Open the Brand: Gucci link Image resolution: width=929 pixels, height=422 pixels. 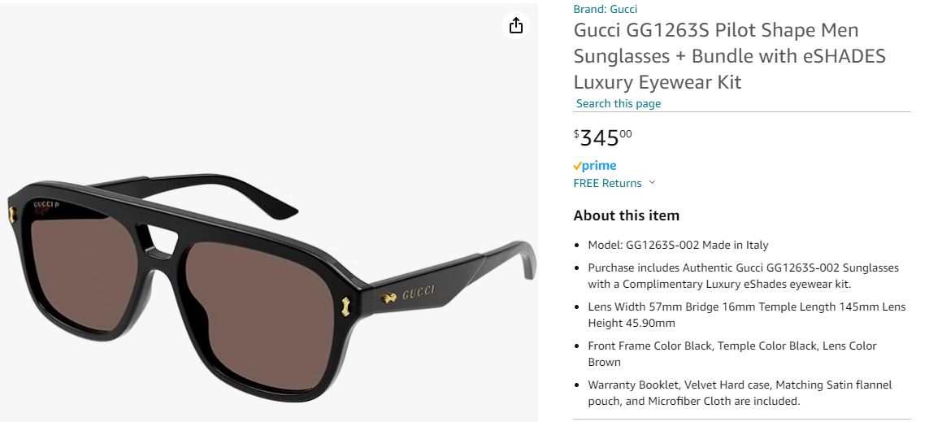(605, 9)
